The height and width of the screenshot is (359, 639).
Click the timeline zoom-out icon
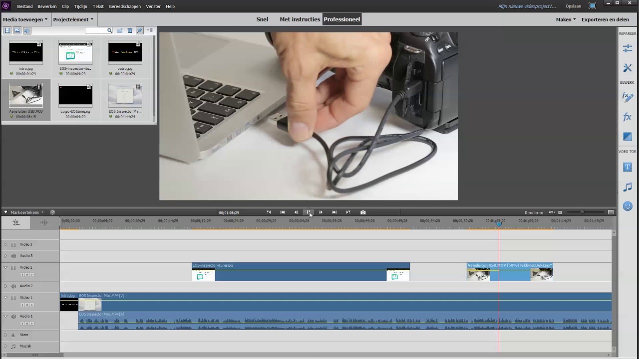560,212
